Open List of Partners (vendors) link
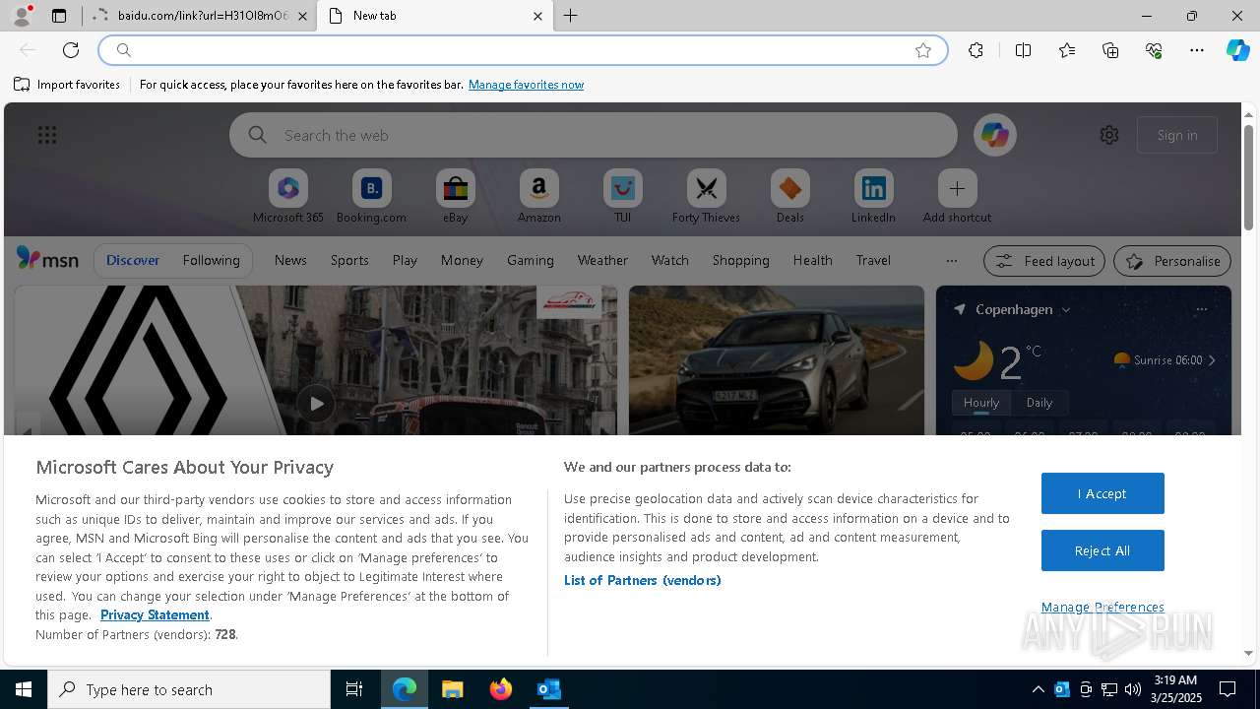 (x=643, y=580)
